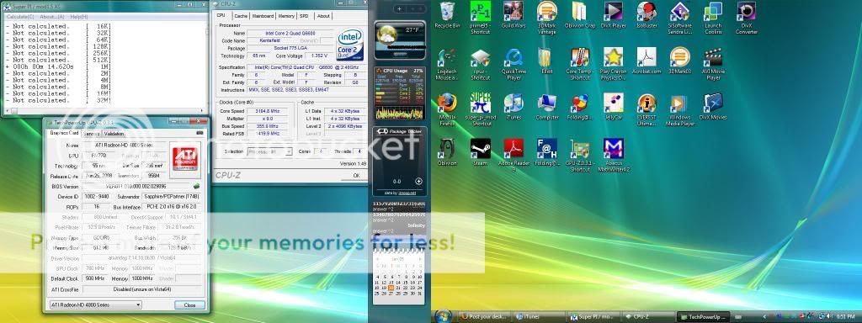This screenshot has width=862, height=323.
Task: Open Steam from the desktop
Action: (480, 153)
